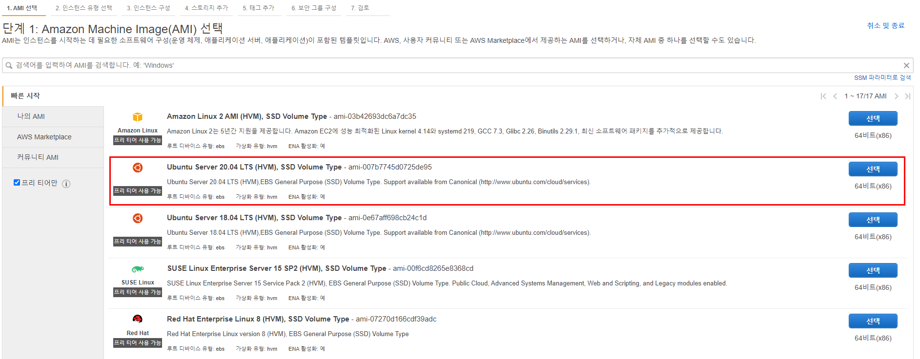Click the Ubuntu 20.04 logo icon
This screenshot has height=359, width=920.
pyautogui.click(x=138, y=168)
